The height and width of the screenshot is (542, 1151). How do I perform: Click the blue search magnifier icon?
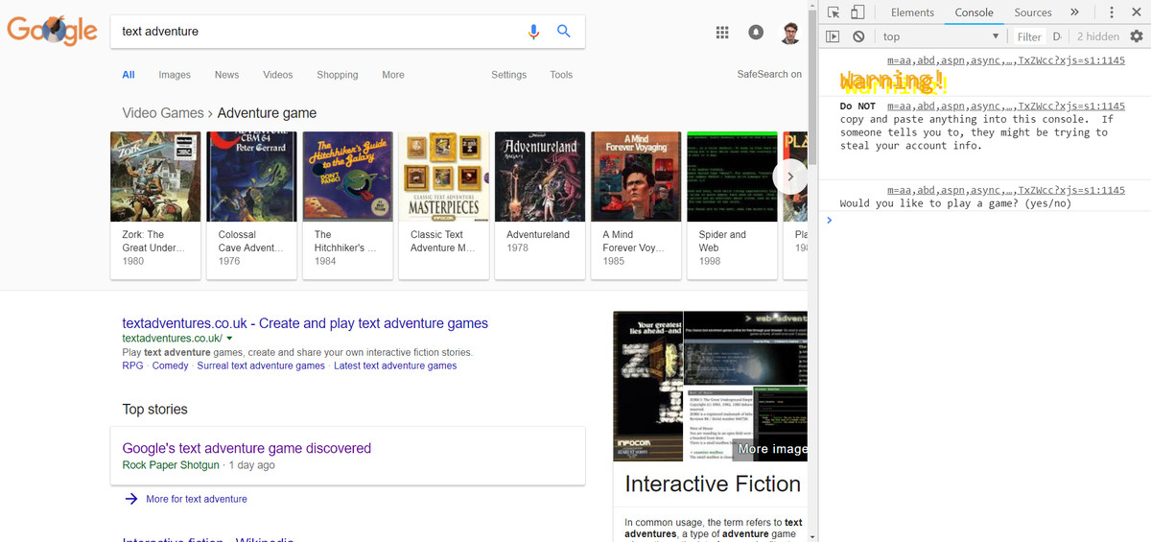tap(564, 32)
